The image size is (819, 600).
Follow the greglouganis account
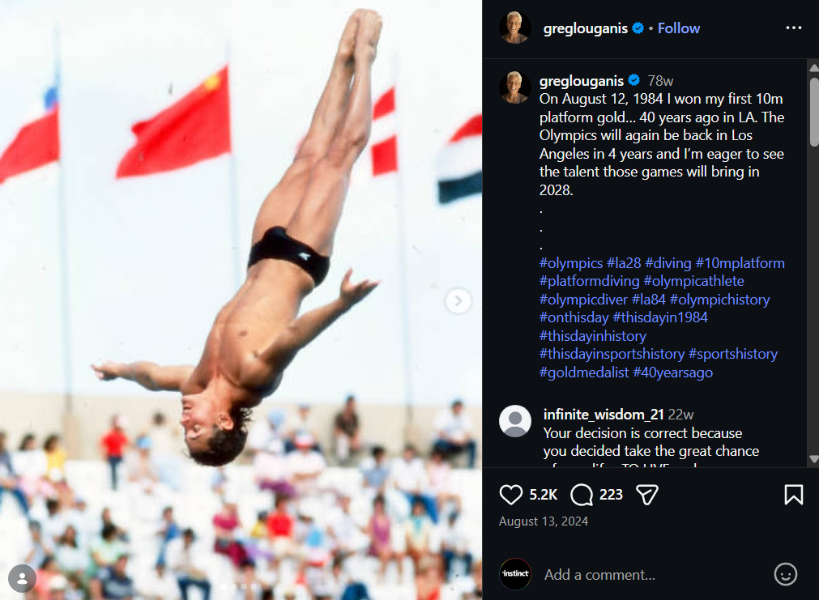click(x=679, y=28)
